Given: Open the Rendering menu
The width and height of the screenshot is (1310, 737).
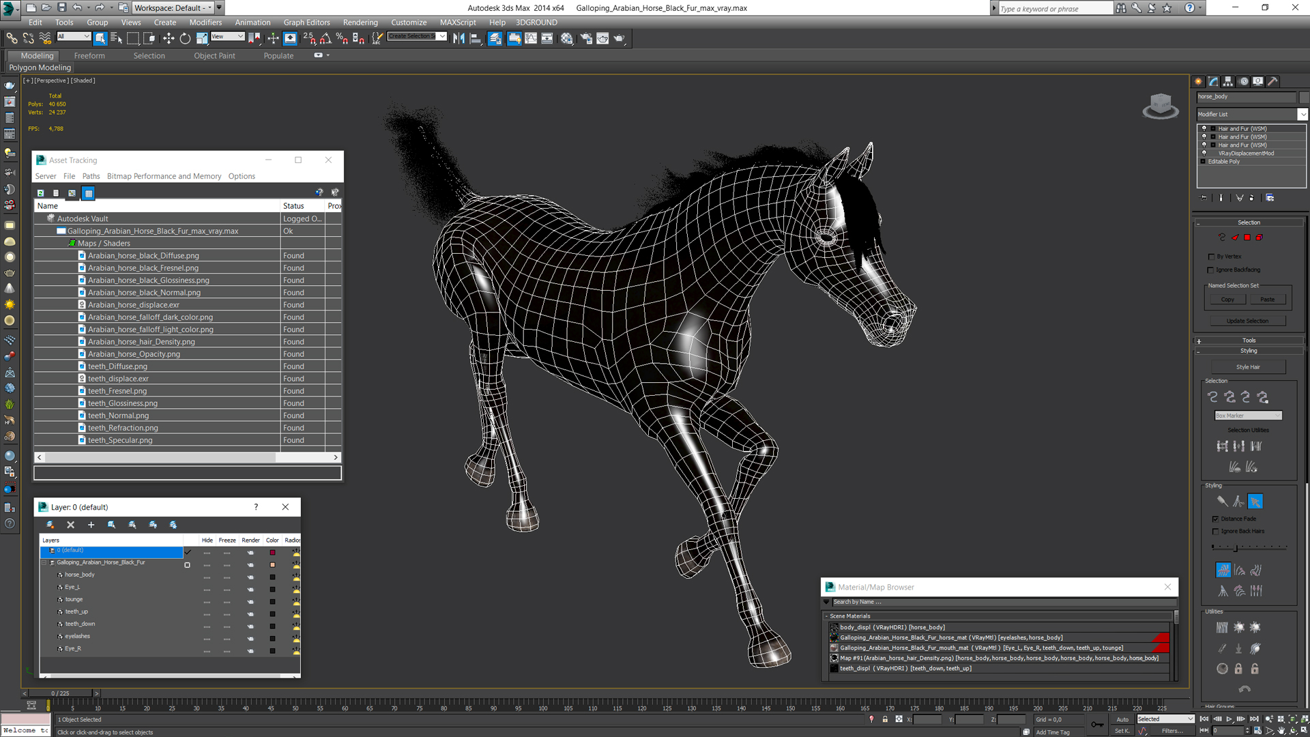Looking at the screenshot, I should (x=360, y=22).
